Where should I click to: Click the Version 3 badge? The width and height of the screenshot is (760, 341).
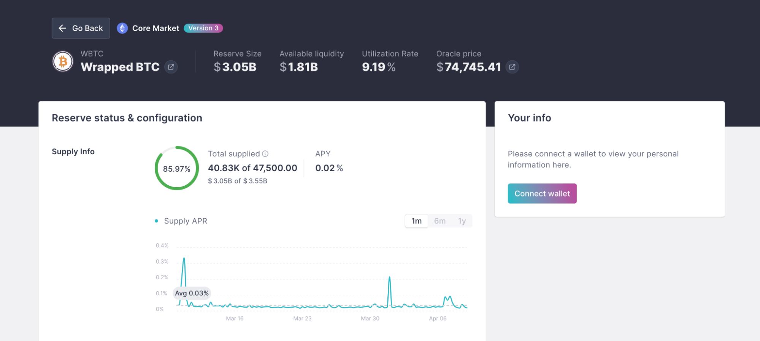pos(203,28)
